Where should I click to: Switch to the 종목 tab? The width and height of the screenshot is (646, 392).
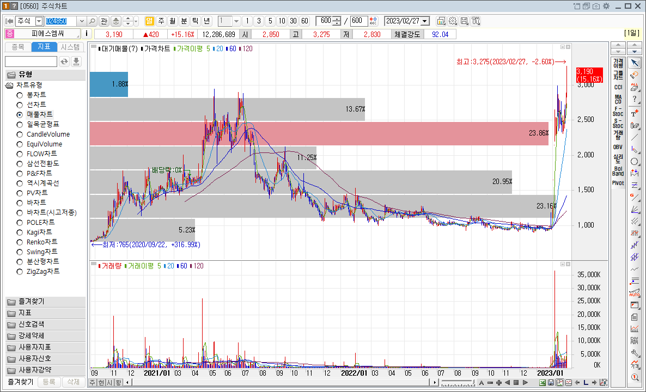pos(18,47)
